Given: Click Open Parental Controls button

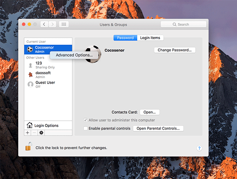Looking at the screenshot, I should [158, 128].
